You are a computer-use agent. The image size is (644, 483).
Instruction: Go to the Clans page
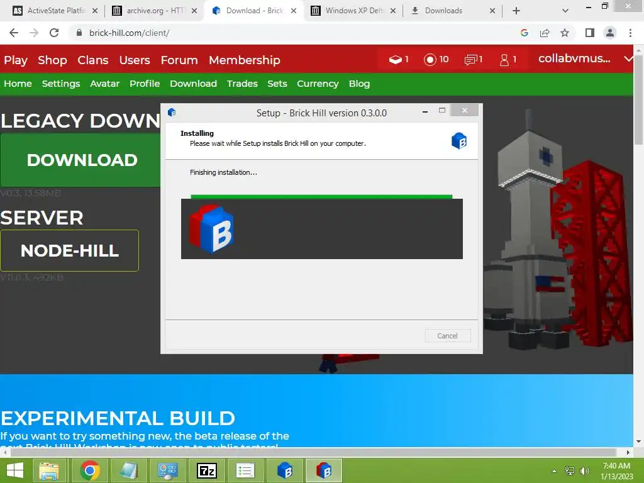click(93, 60)
